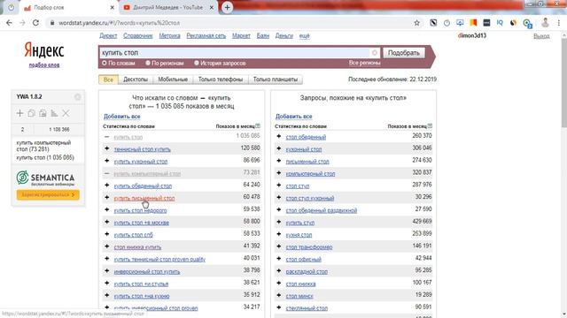Click right 'Добавить все' link
This screenshot has width=567, height=318.
tap(293, 117)
